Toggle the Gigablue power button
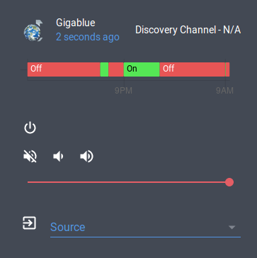 [30, 128]
